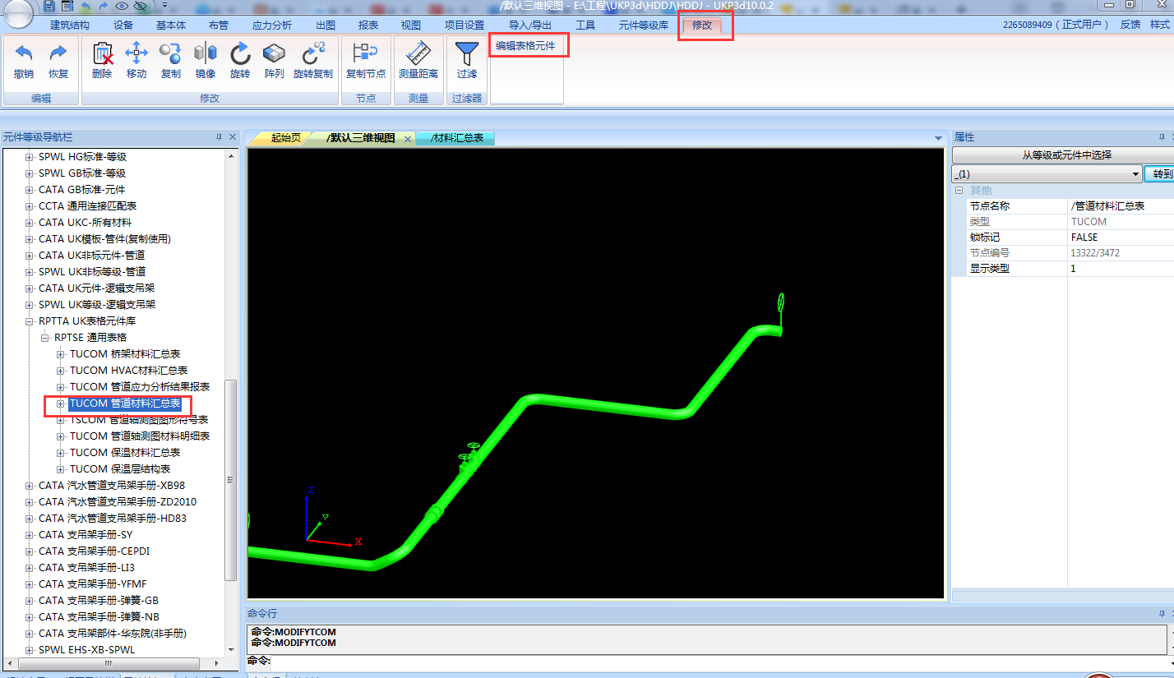Click the 命令 command input field
Screen dimensions: 1174x678
click(x=715, y=662)
